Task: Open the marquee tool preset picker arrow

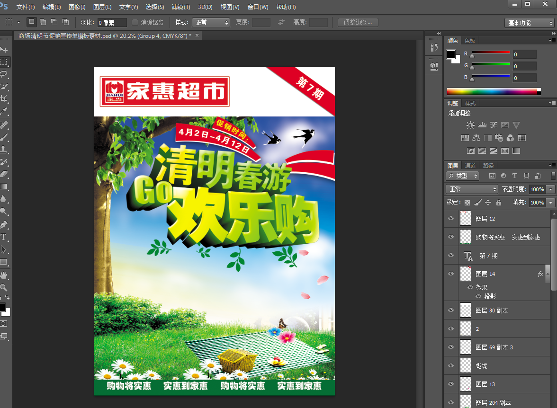Action: pyautogui.click(x=18, y=22)
